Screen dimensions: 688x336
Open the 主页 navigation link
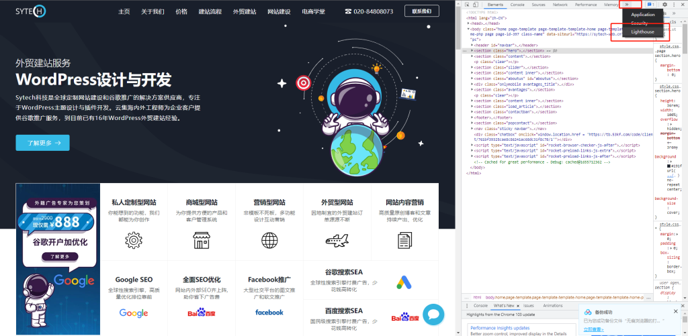[x=124, y=11]
